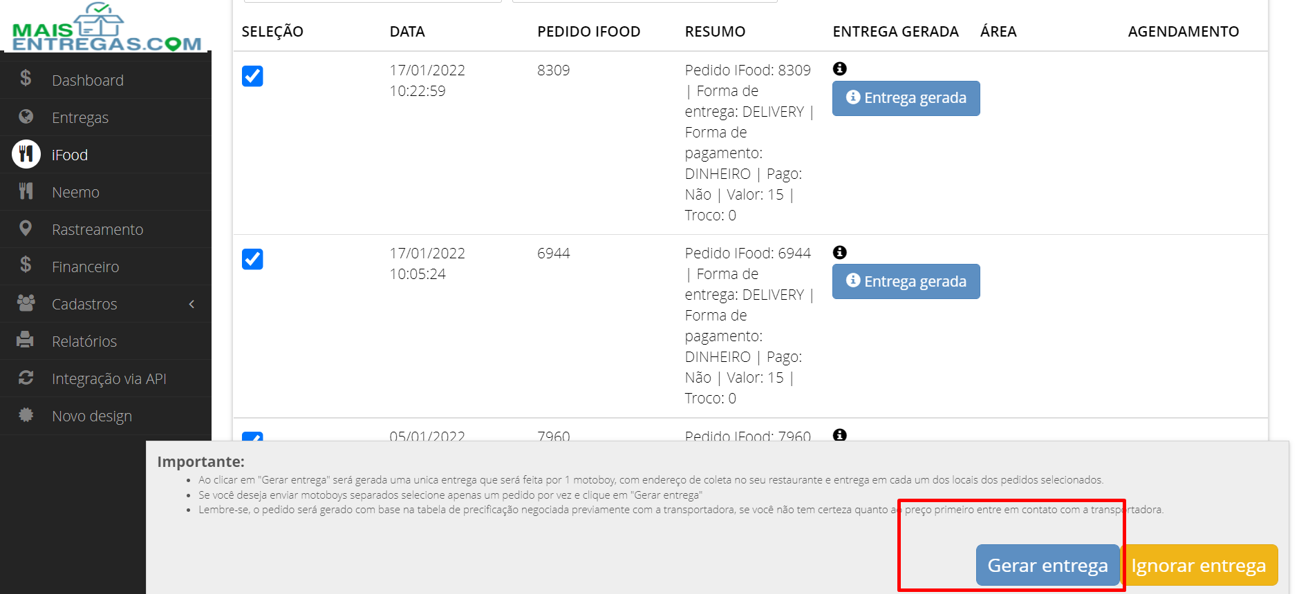The height and width of the screenshot is (594, 1299).
Task: Click the MaisEntregas.com logo
Action: coord(106,27)
